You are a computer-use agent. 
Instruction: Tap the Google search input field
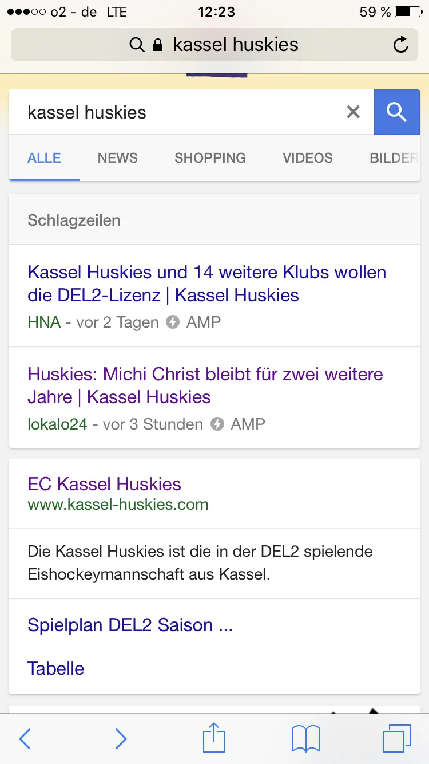click(177, 112)
